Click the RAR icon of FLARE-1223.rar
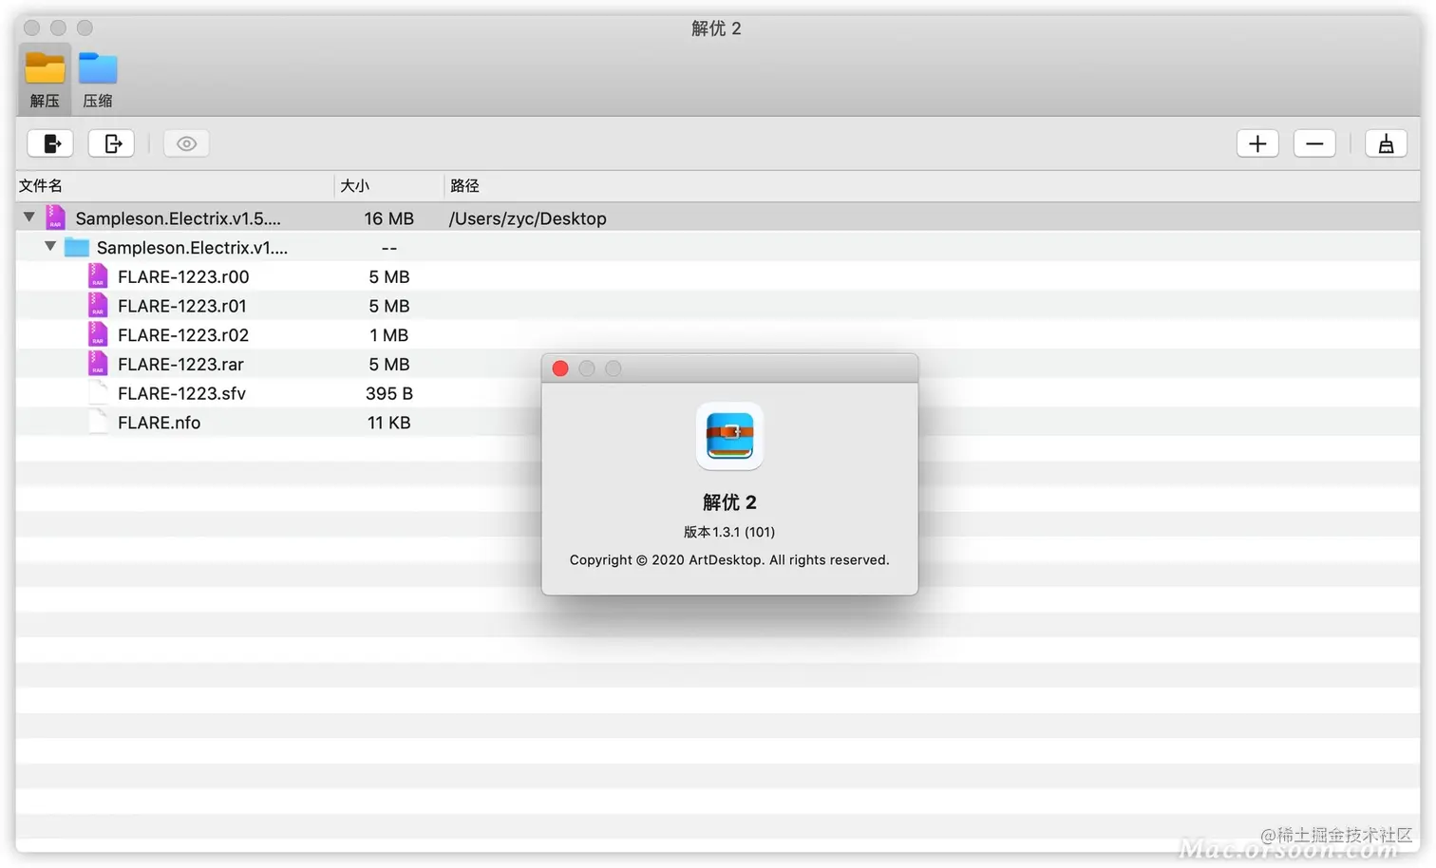This screenshot has width=1436, height=868. (97, 364)
